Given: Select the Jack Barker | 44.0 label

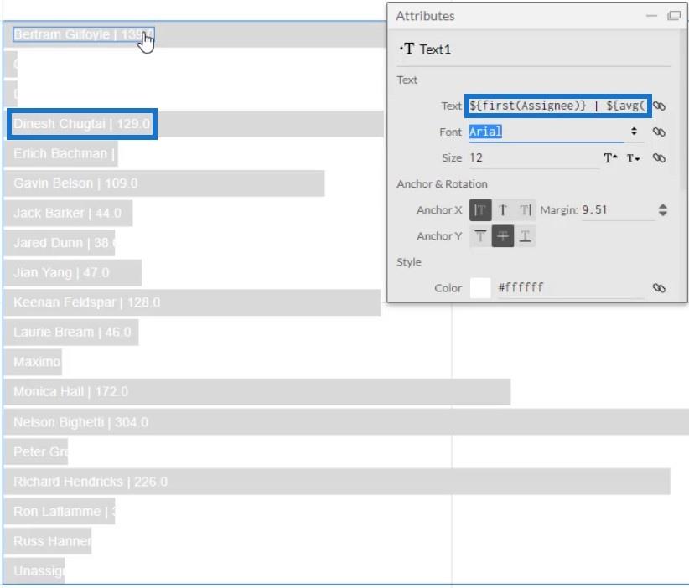Looking at the screenshot, I should click(67, 213).
